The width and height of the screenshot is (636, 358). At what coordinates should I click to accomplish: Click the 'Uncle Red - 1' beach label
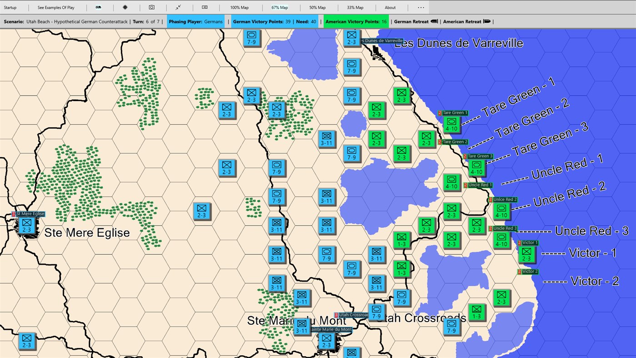[567, 167]
